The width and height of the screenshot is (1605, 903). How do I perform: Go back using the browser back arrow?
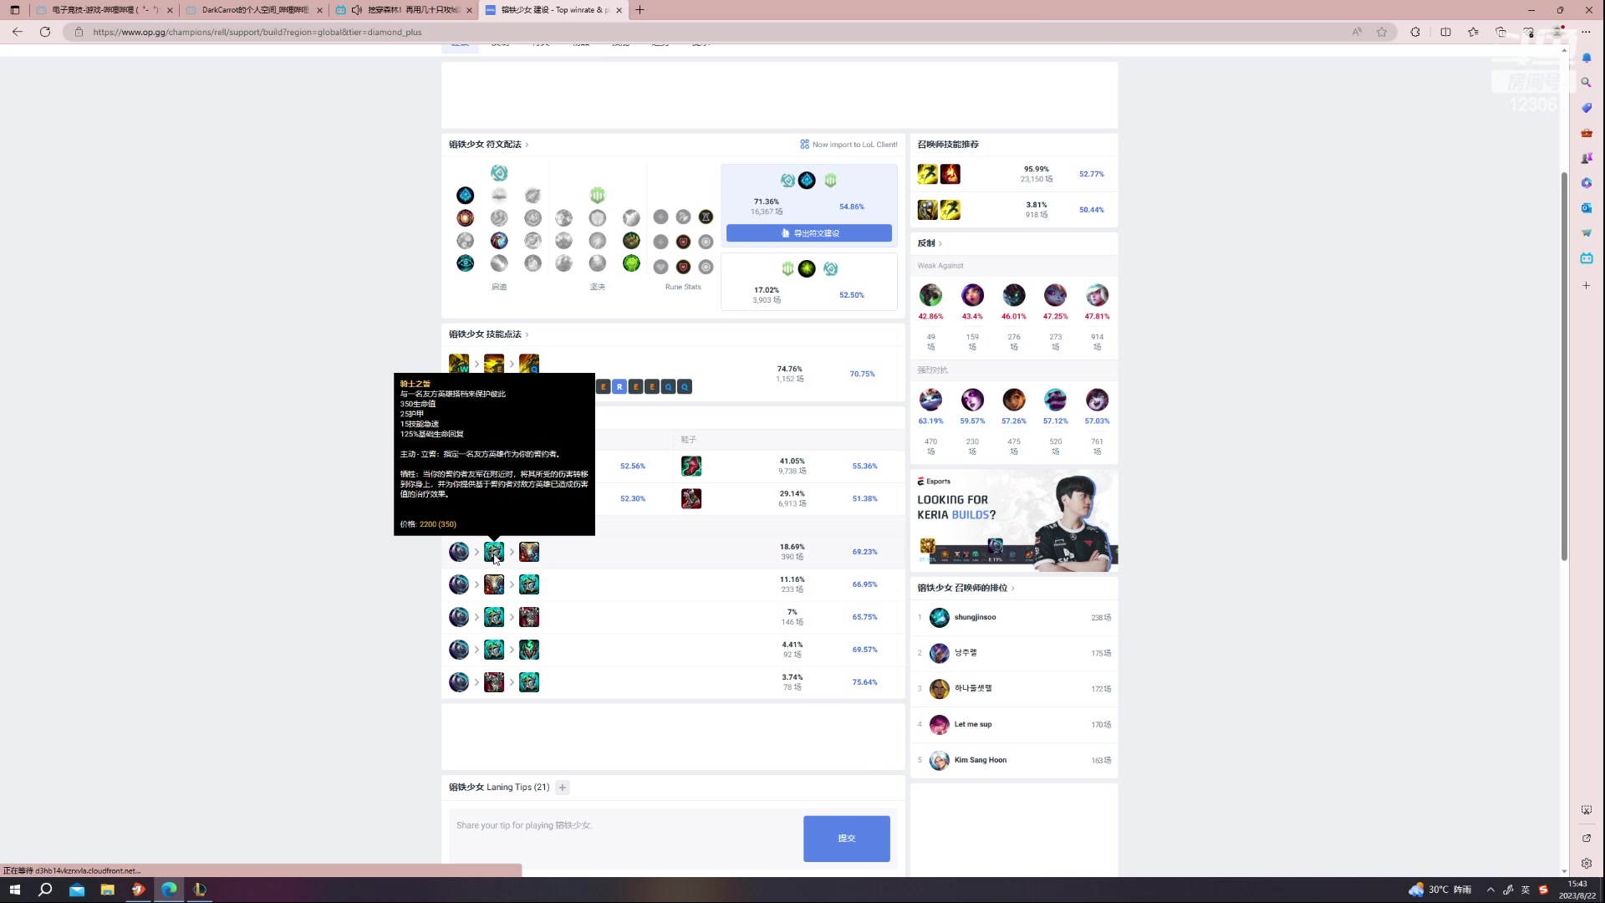click(18, 32)
